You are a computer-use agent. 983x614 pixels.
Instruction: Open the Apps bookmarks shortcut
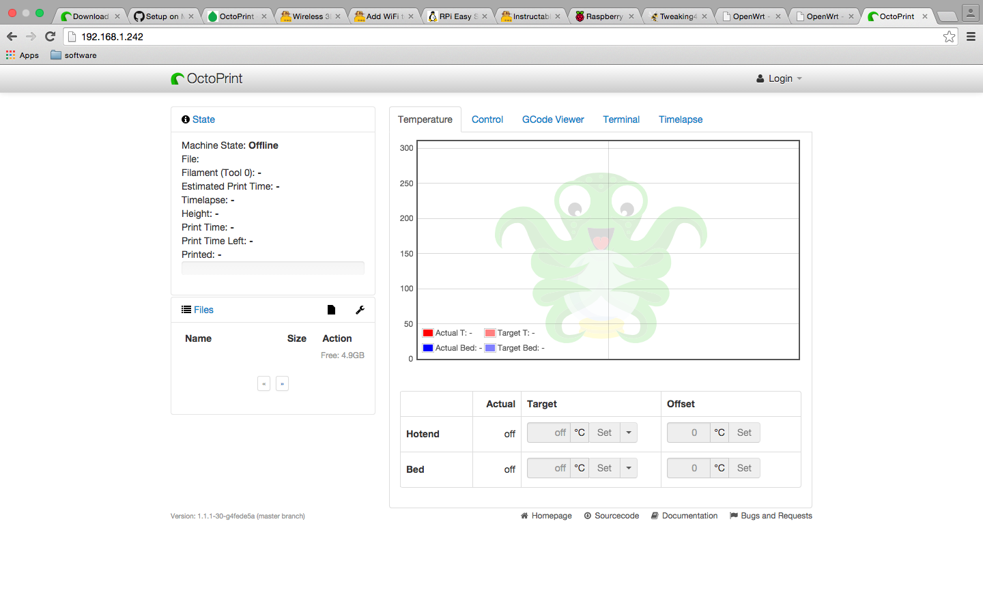23,55
